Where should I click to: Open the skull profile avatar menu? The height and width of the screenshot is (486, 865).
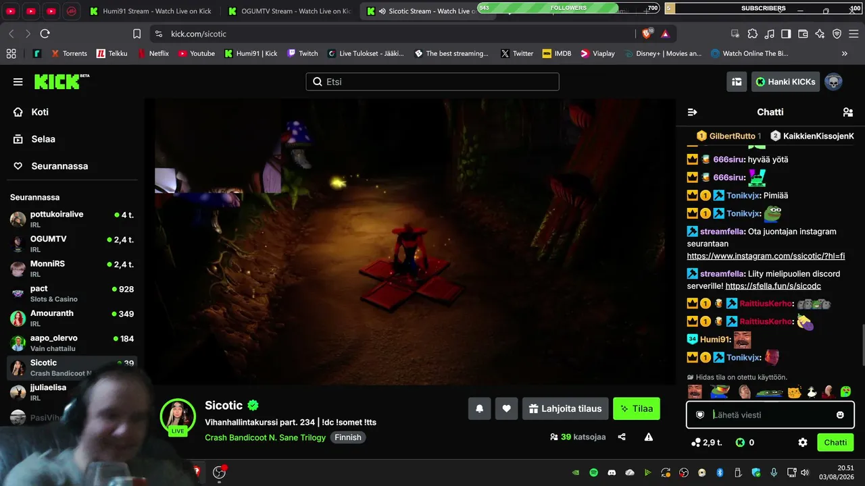coord(833,82)
